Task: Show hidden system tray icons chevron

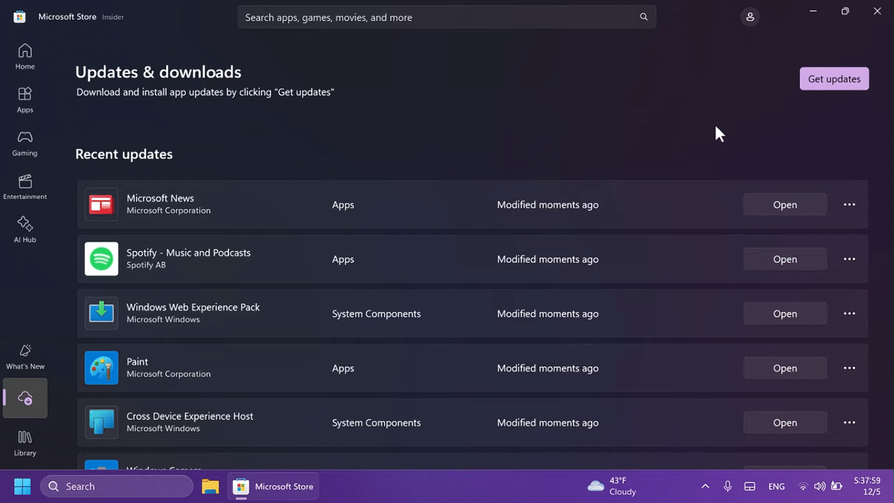Action: click(x=705, y=487)
